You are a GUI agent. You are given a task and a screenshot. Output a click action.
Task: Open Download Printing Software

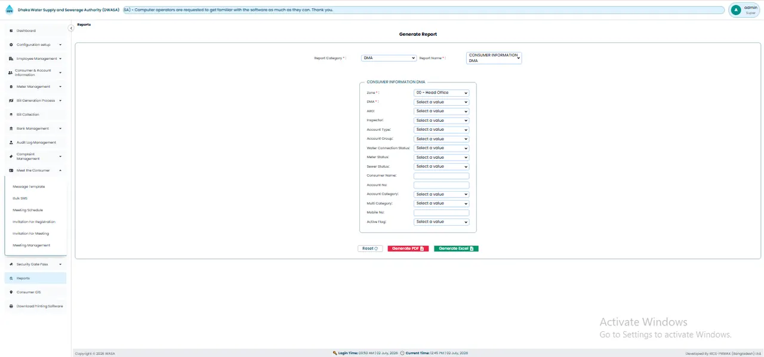(35, 306)
